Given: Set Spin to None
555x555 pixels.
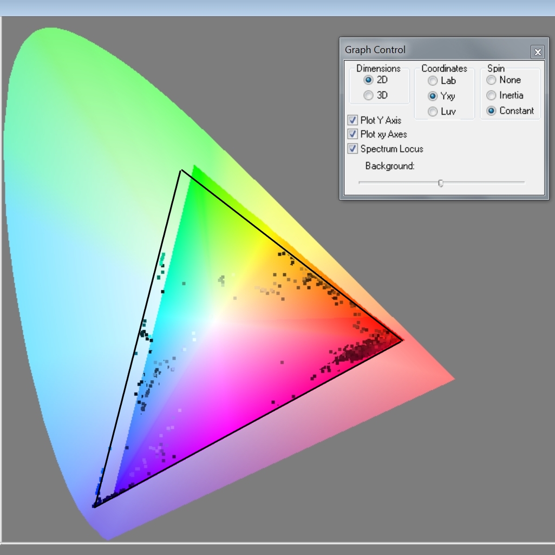Looking at the screenshot, I should point(491,80).
